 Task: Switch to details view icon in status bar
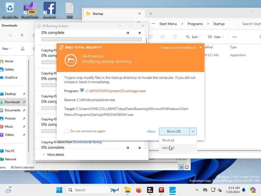tap(181, 167)
